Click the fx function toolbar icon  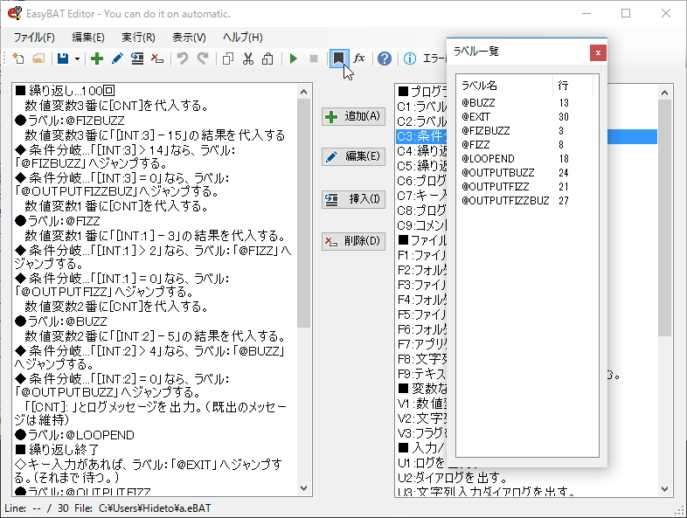point(359,59)
